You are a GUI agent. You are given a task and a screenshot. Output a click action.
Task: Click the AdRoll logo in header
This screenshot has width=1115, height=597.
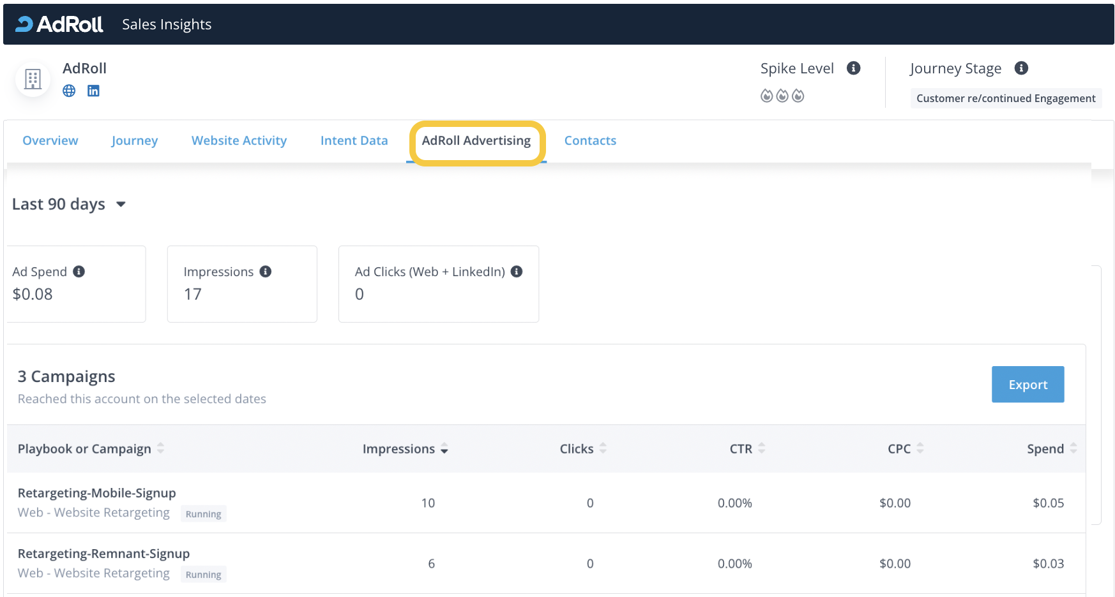59,24
